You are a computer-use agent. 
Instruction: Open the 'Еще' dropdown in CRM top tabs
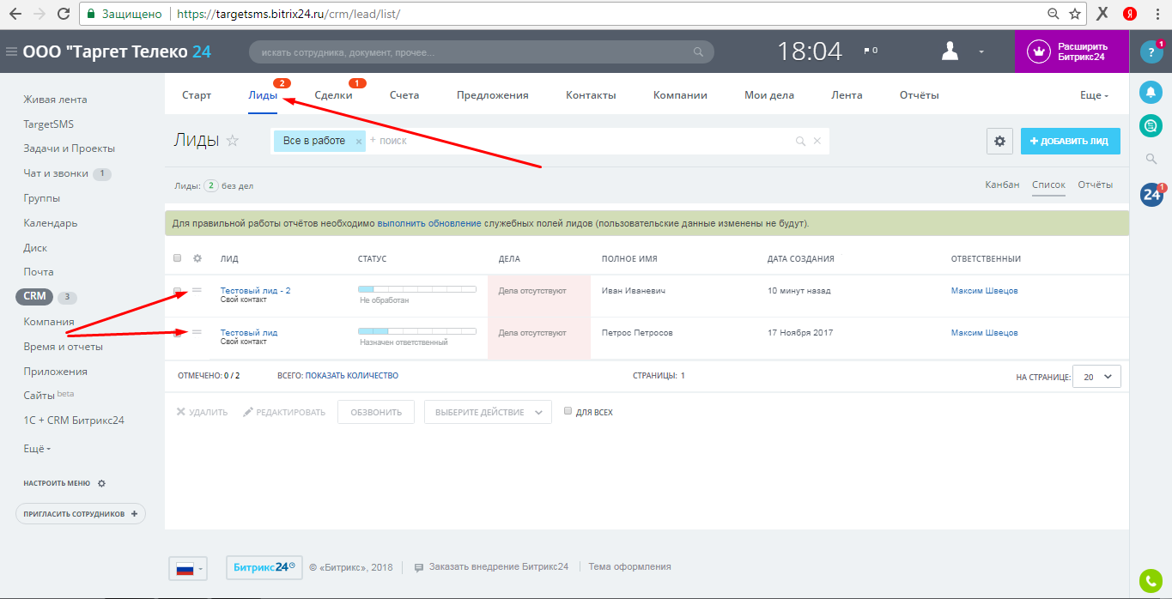pos(1095,95)
